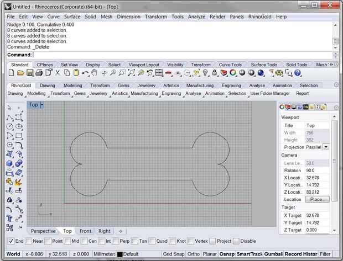
Task: Select the blue Box solid tool
Action: coord(9,163)
